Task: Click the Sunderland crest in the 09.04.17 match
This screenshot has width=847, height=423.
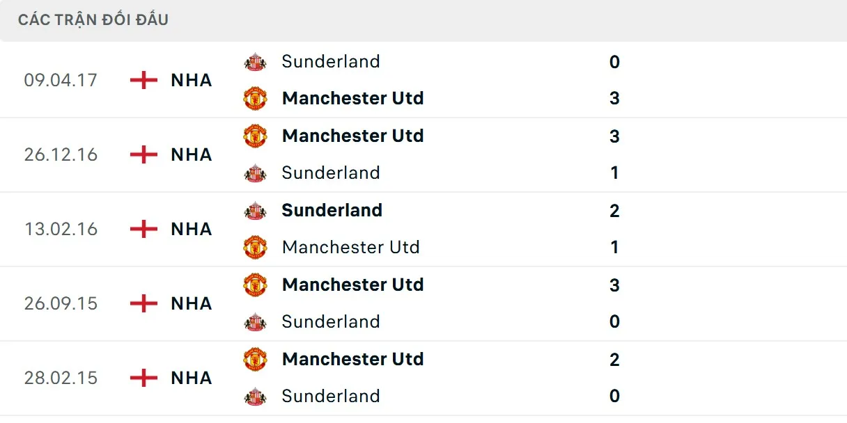Action: coord(256,61)
